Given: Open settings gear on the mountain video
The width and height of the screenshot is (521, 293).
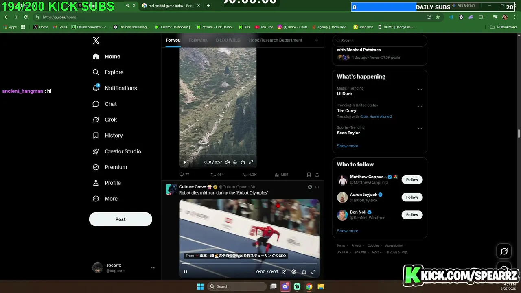Looking at the screenshot, I should [235, 162].
